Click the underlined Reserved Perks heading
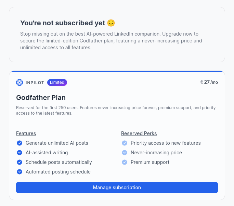Image resolution: width=234 pixels, height=206 pixels. (139, 133)
